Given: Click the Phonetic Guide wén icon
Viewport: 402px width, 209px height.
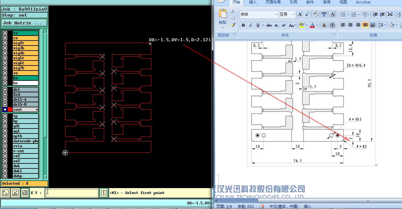Looking at the screenshot, I should (324, 14).
